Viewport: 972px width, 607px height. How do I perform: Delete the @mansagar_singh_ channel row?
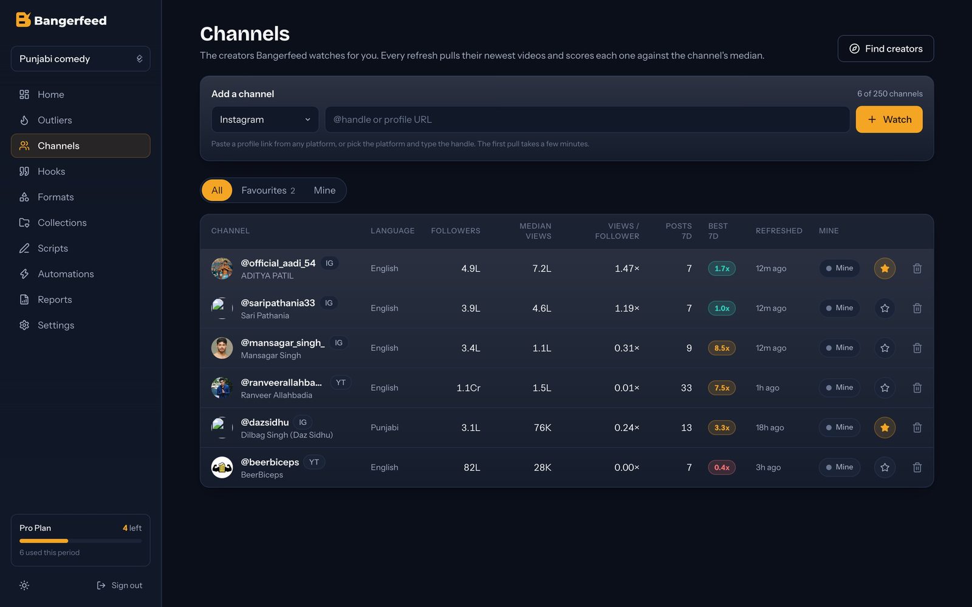tap(917, 348)
